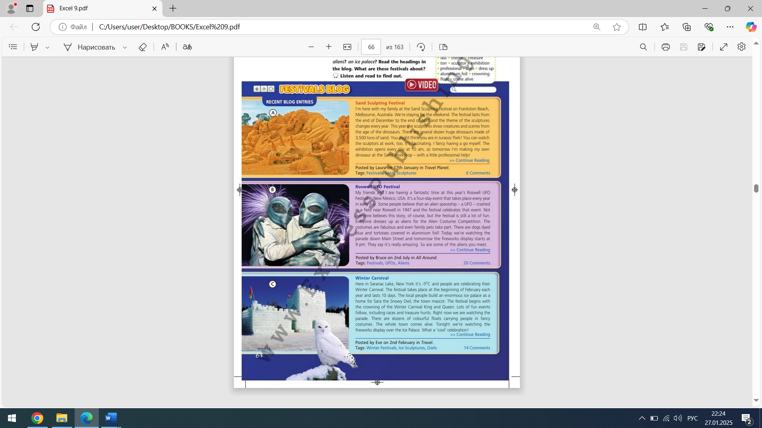Enter full screen mode
Viewport: 762px width, 428px height.
click(724, 47)
